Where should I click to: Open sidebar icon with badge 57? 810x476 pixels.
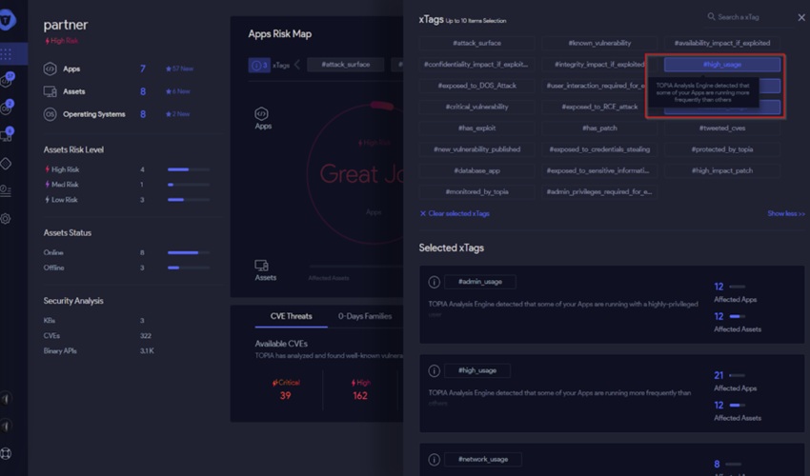[x=8, y=80]
